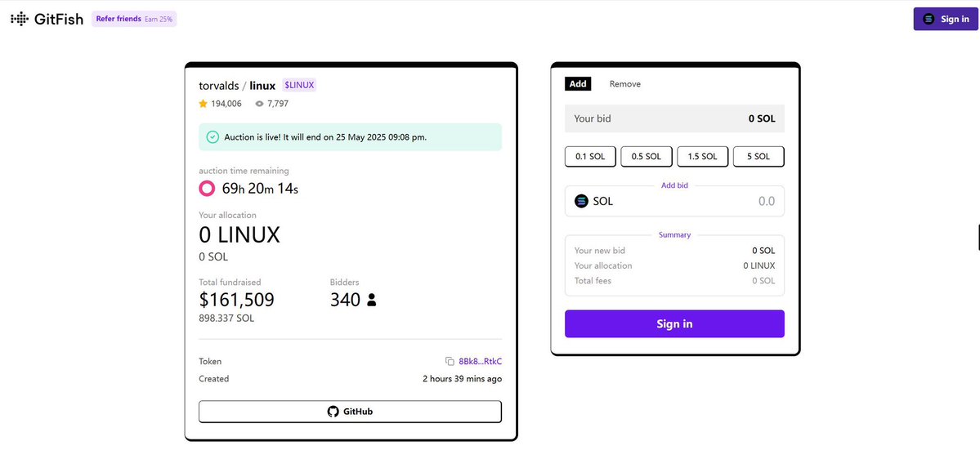Click the Solana icon in the Add bid field
Image resolution: width=980 pixels, height=450 pixels.
coord(581,202)
